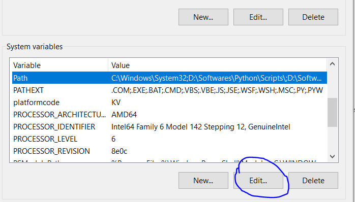This screenshot has width=355, height=202.
Task: Click the user variables Edit... button
Action: (258, 17)
